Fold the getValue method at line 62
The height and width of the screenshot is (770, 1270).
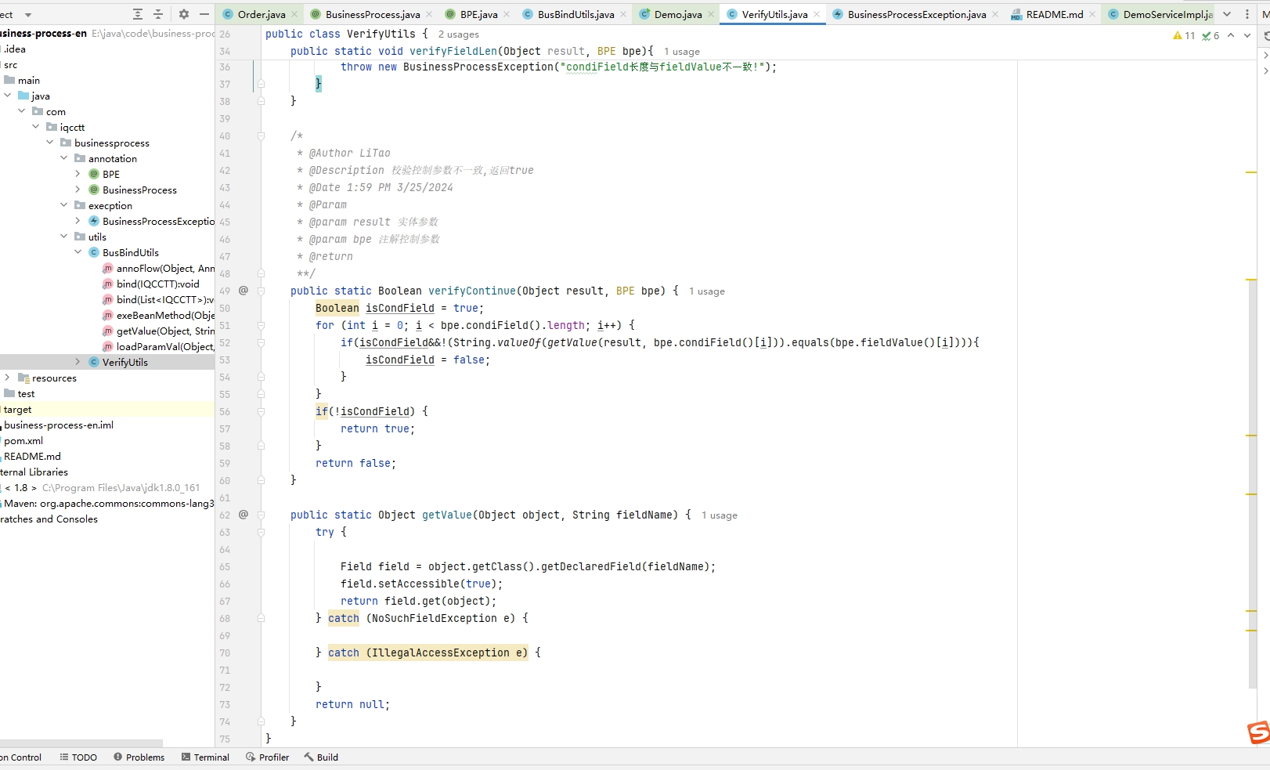[262, 515]
